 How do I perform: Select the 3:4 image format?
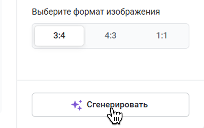coord(59,36)
